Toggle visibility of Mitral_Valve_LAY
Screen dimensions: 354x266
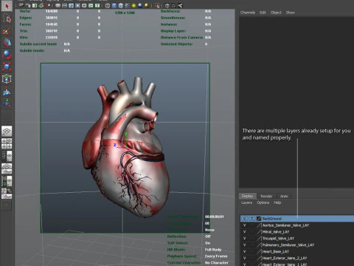[x=244, y=232]
